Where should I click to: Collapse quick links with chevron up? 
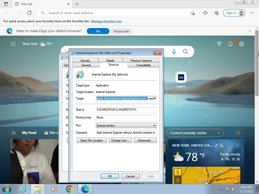point(190,62)
